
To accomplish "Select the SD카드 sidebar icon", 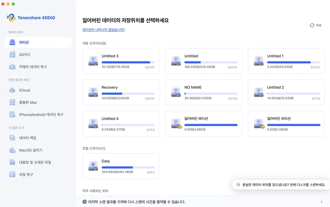I will tap(12, 54).
